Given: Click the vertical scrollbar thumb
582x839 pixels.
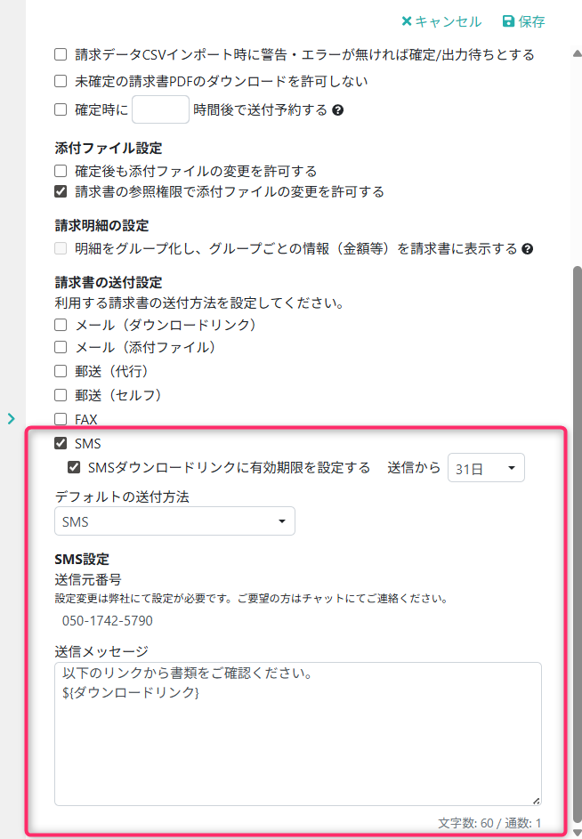Looking at the screenshot, I should pos(578,543).
